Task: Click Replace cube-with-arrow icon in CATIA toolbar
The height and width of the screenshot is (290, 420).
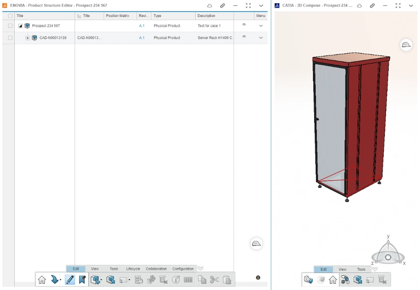Action: (357, 280)
